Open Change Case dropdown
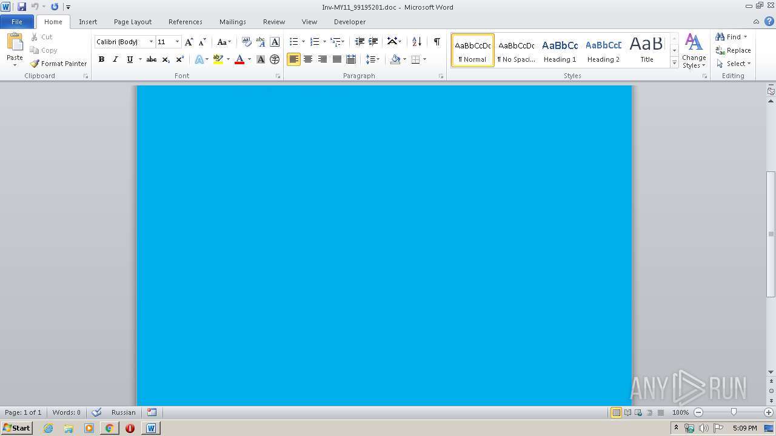The image size is (776, 436). (x=224, y=42)
